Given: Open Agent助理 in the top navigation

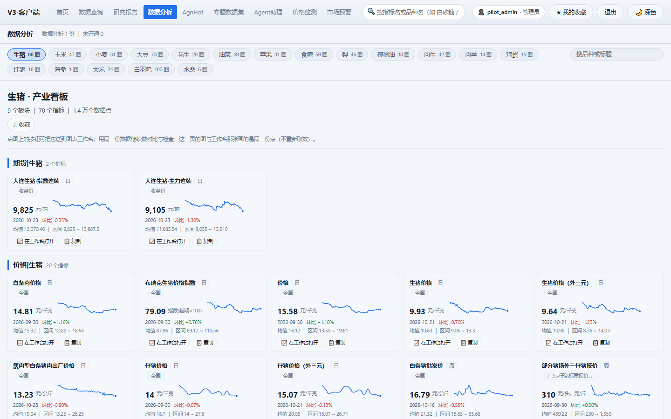Looking at the screenshot, I should tap(268, 12).
